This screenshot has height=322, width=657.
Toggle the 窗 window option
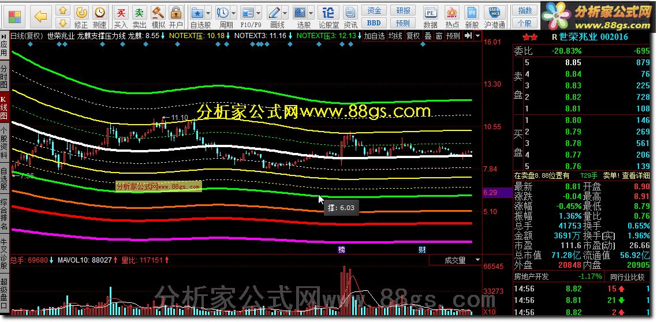[x=439, y=36]
